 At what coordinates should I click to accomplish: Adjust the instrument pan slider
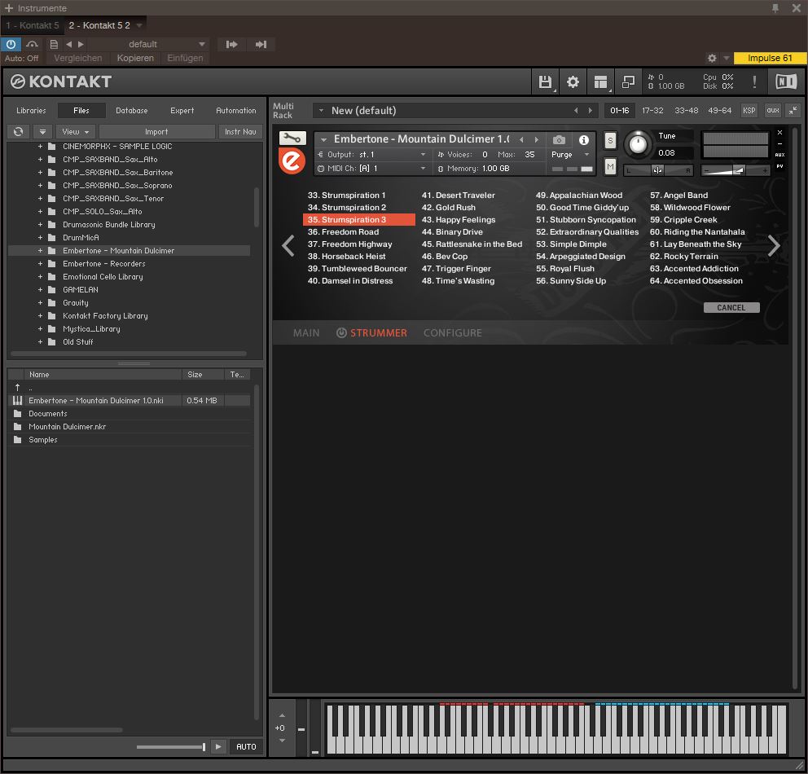(x=658, y=170)
